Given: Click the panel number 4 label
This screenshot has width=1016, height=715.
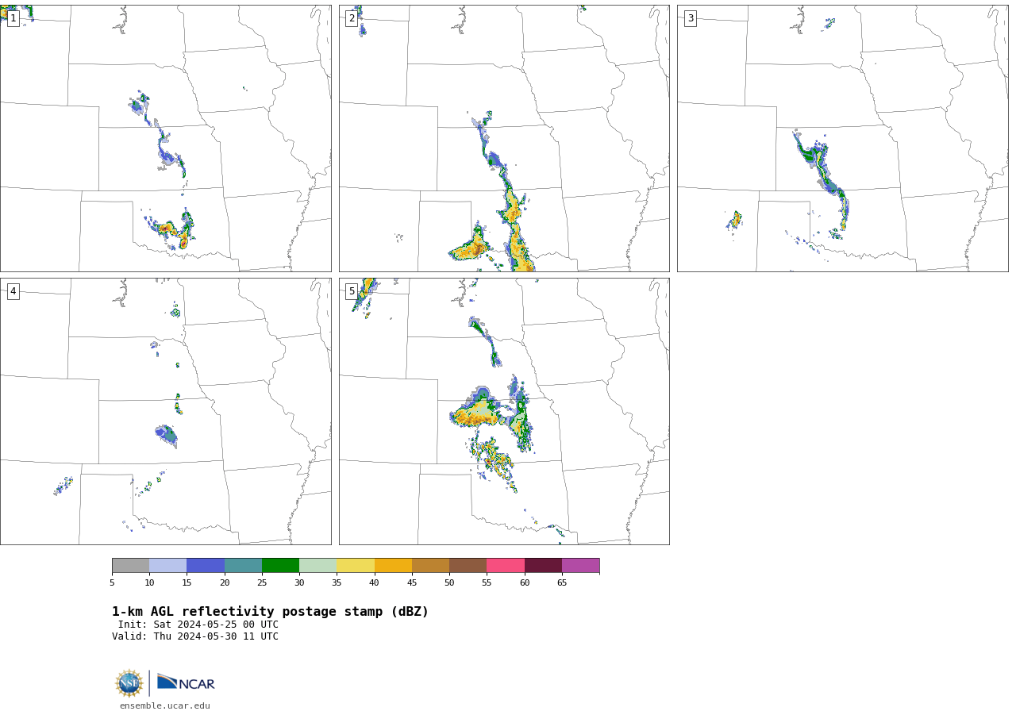Looking at the screenshot, I should pos(13,291).
